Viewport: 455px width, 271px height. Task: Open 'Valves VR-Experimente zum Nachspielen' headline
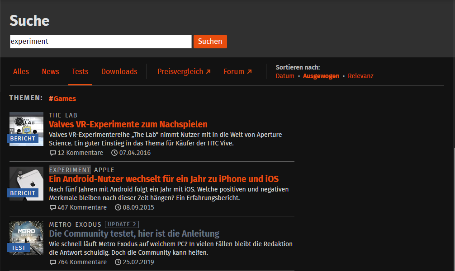(128, 124)
